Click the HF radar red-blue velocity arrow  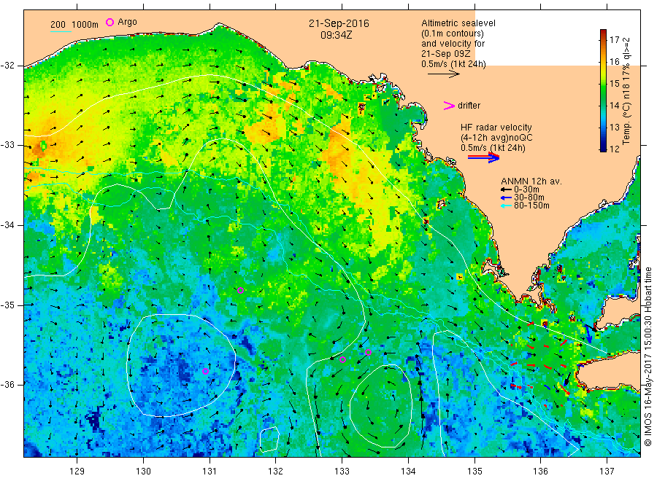pyautogui.click(x=483, y=157)
